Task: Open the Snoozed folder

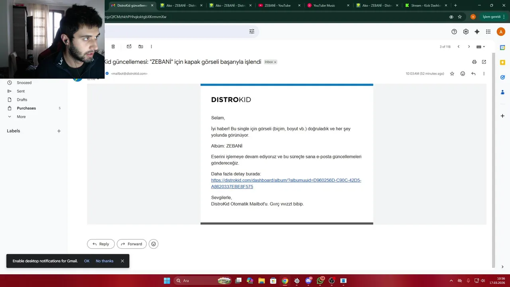Action: (x=24, y=83)
